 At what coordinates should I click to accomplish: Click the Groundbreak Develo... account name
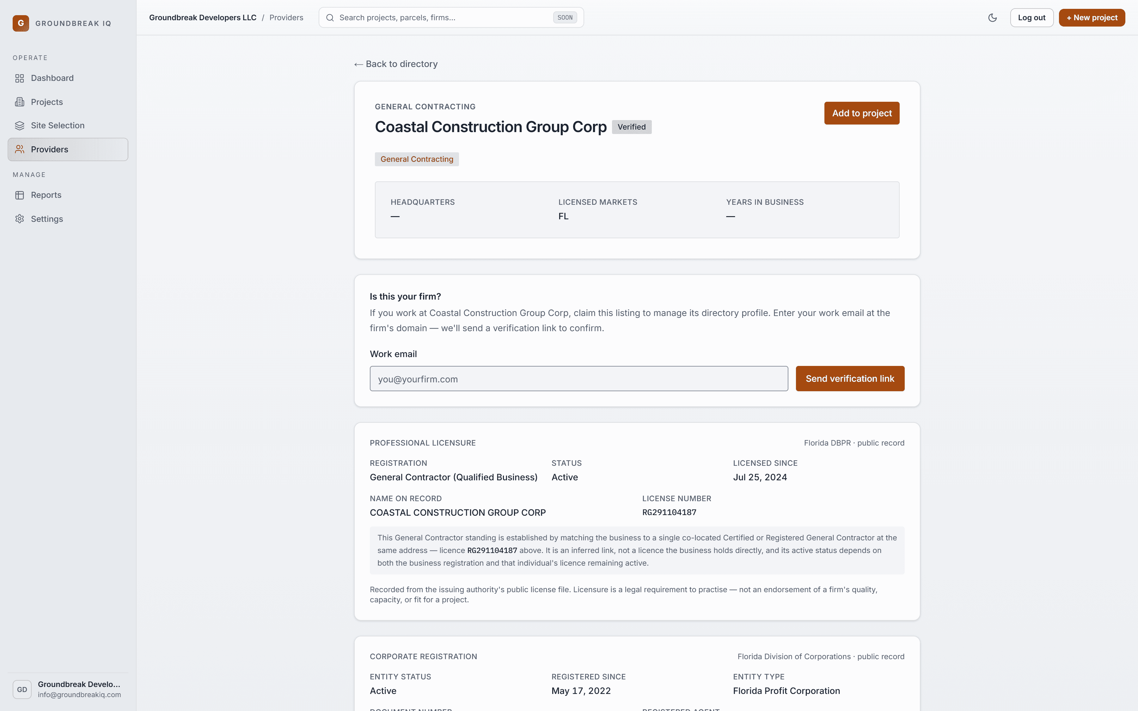tap(79, 684)
